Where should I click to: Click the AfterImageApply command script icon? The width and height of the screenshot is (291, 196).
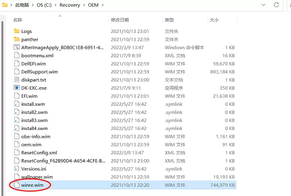tap(16, 48)
